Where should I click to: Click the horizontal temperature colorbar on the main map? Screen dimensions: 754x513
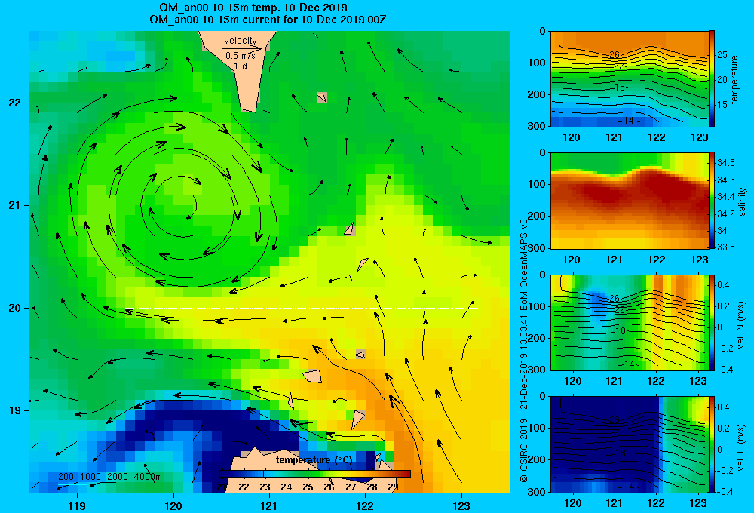315,474
